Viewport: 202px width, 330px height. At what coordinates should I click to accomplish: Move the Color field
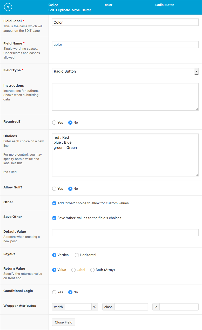pos(76,10)
